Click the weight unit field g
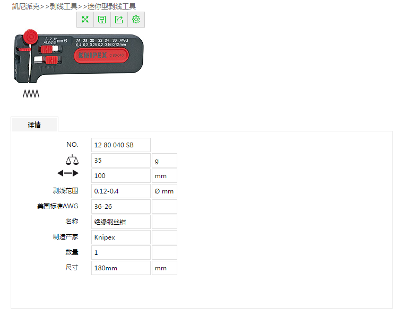 click(x=165, y=160)
